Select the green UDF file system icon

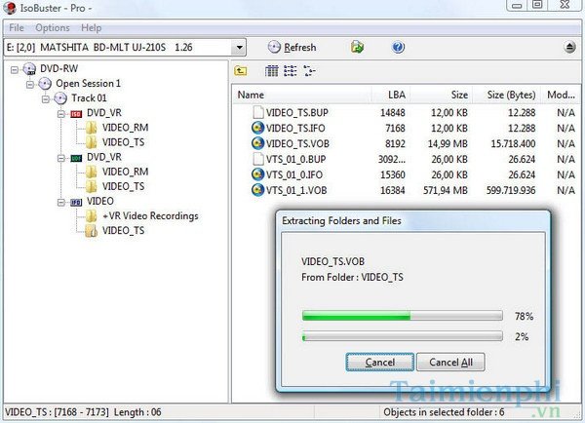pos(76,158)
